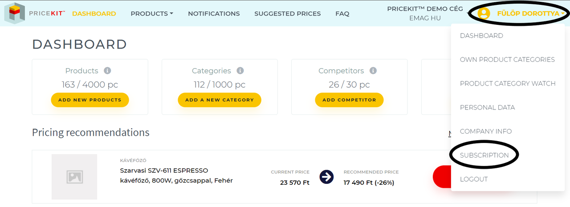
Task: Click the yellow user avatar icon
Action: (484, 13)
